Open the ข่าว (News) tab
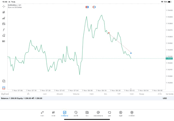This screenshot has width=174, height=121. tap(87, 114)
